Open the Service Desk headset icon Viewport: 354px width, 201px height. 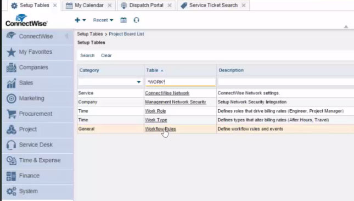[x=12, y=145]
